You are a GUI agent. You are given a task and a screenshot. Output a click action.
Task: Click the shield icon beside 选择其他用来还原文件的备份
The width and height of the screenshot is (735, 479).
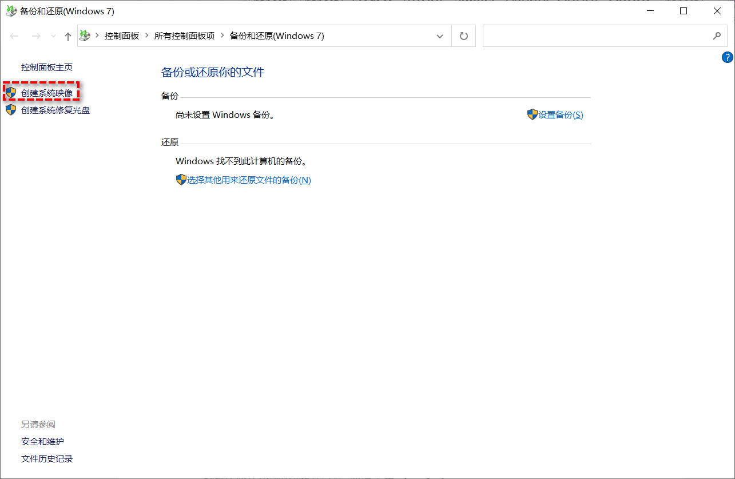(181, 180)
